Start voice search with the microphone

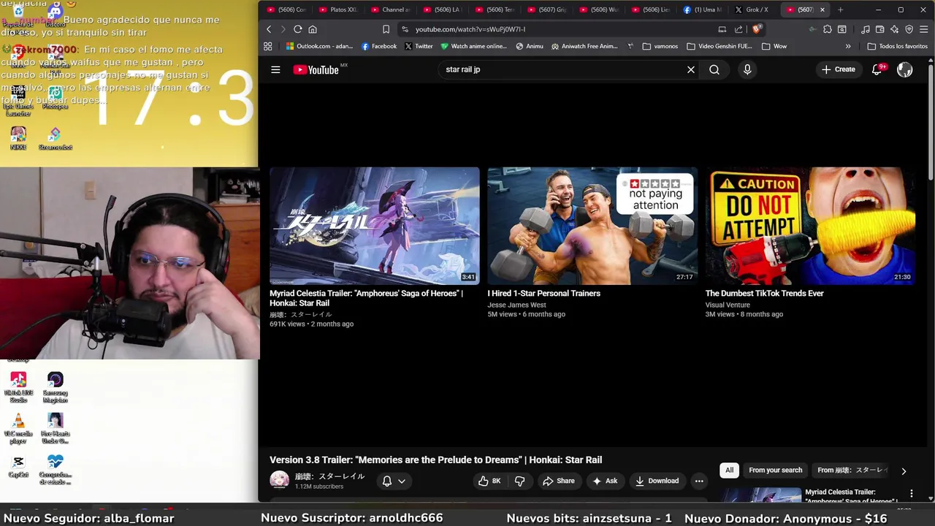[747, 69]
